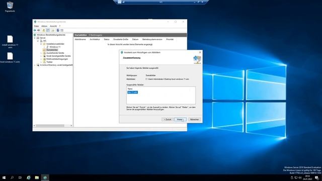322x181 pixels.
Task: Open File Explorer from the taskbar
Action: 37,177
